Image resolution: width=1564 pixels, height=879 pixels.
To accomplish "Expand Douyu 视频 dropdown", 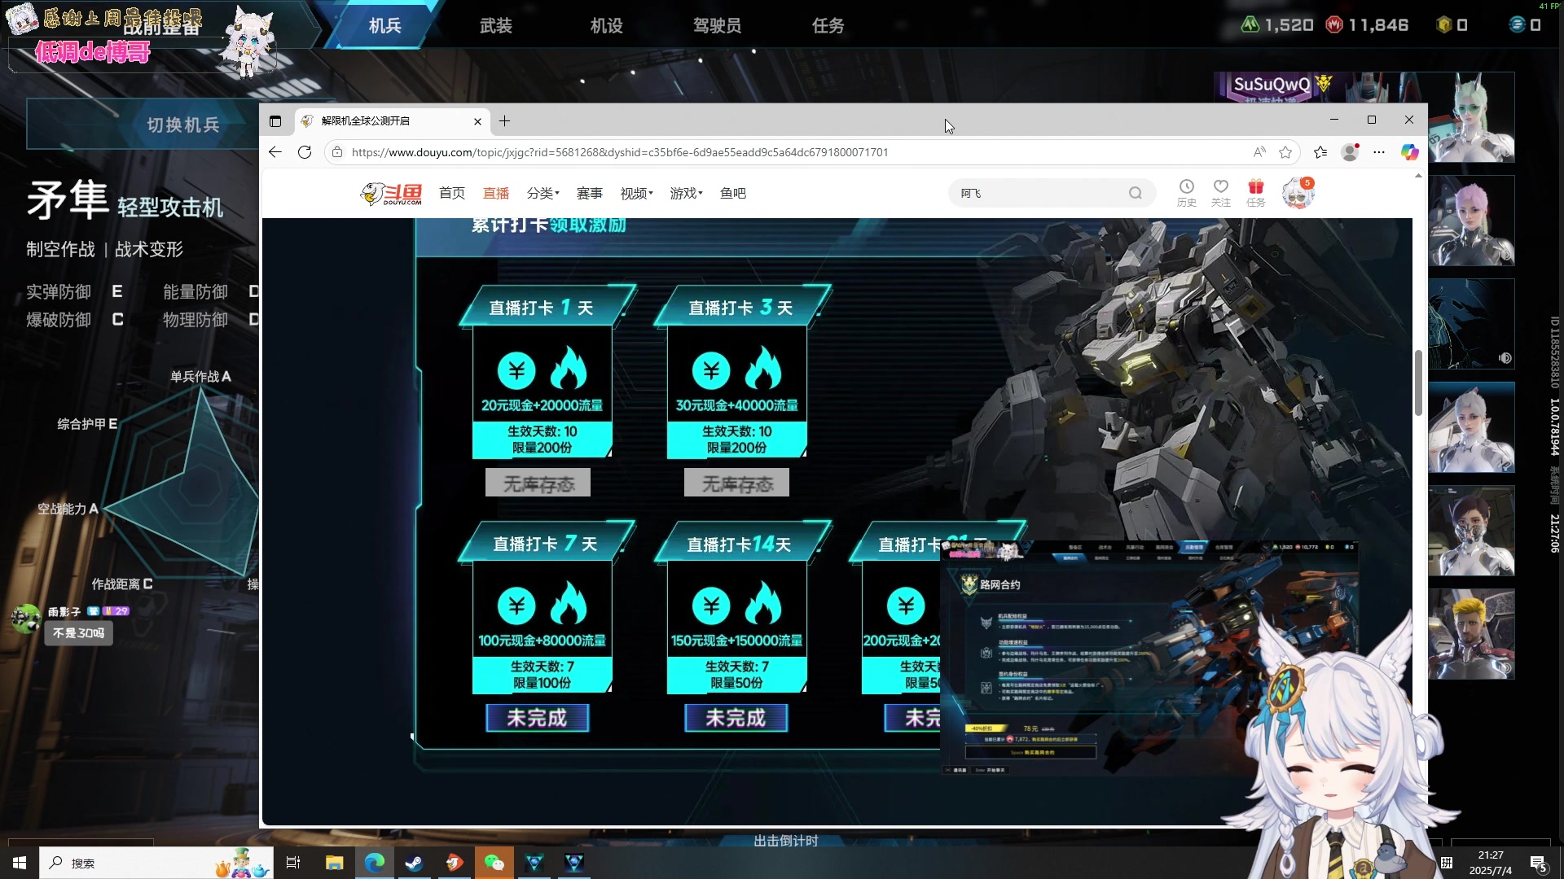I will [636, 193].
